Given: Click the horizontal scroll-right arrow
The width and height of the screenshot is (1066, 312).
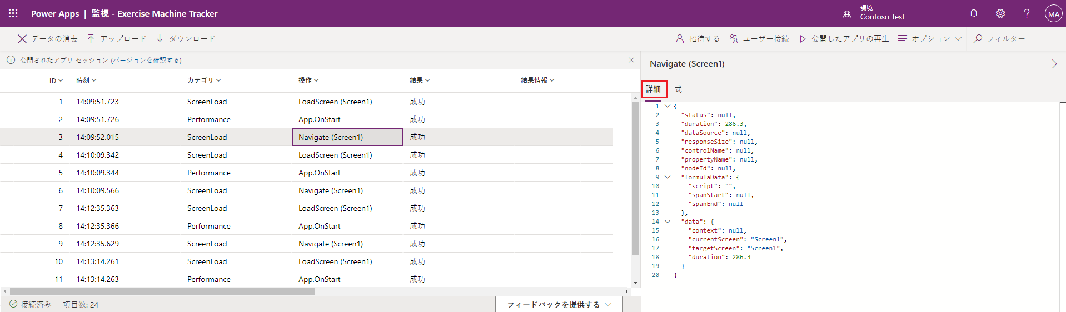Looking at the screenshot, I should tap(627, 291).
